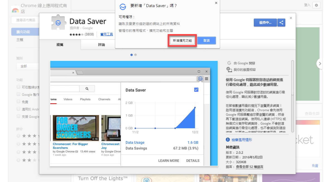Switch to the 總覽 tab

tap(60, 45)
